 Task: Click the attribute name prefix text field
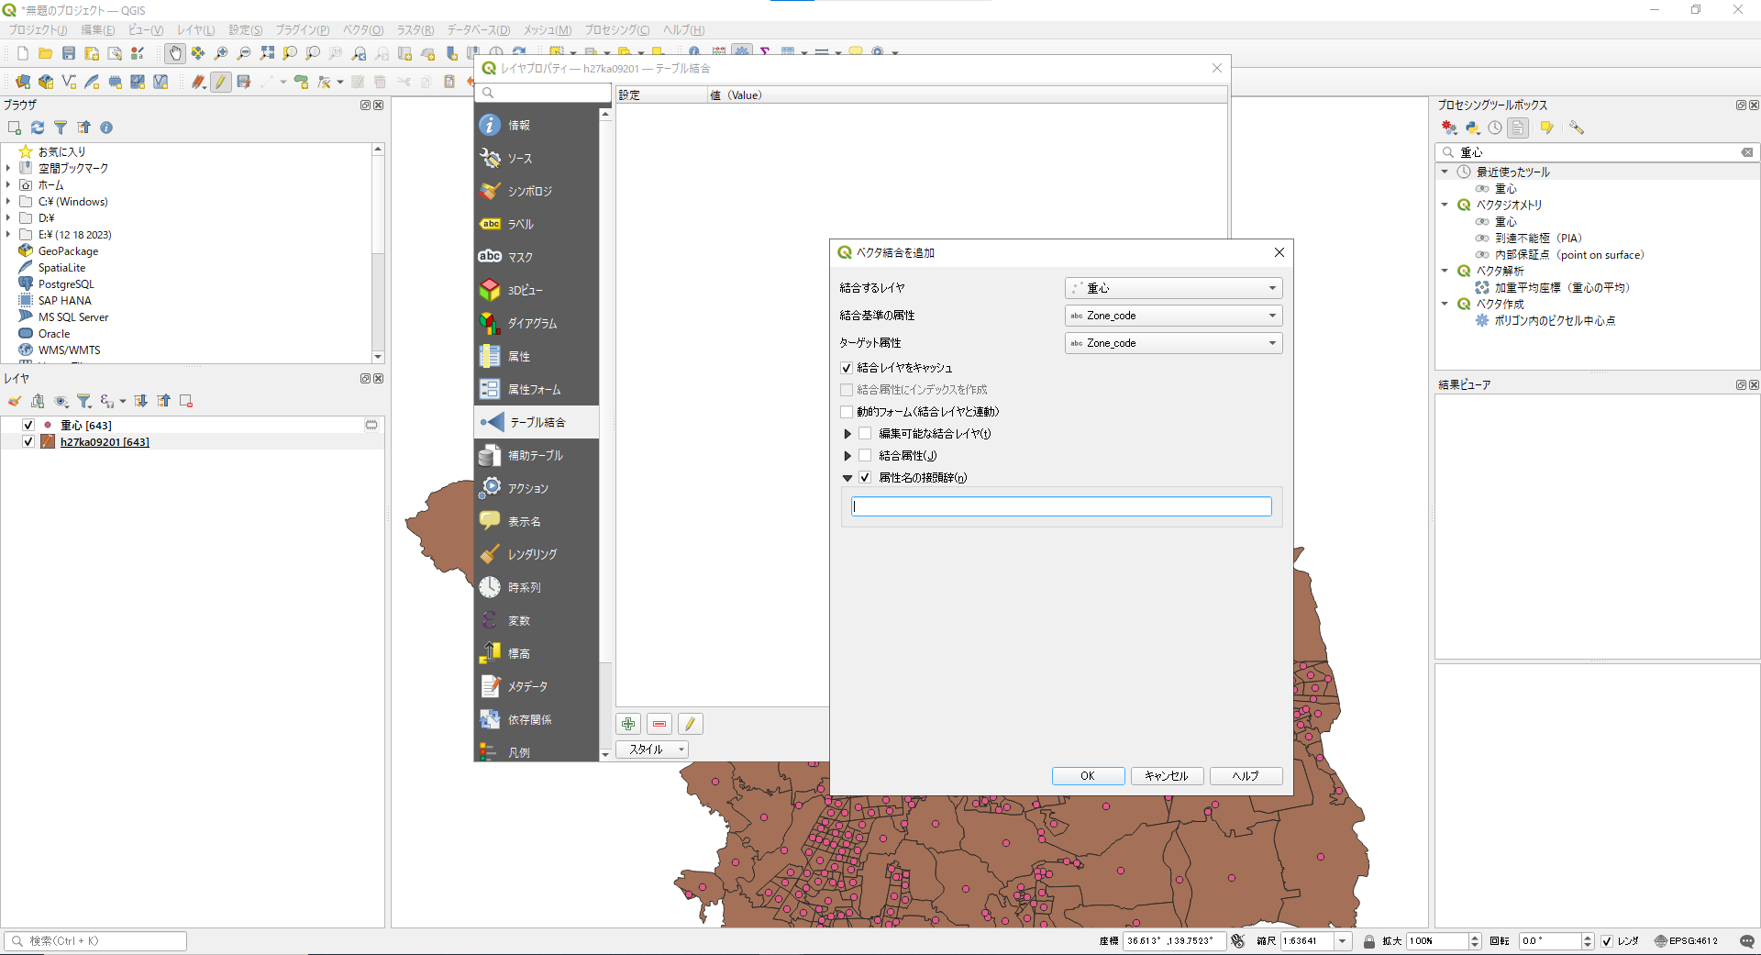click(1061, 506)
